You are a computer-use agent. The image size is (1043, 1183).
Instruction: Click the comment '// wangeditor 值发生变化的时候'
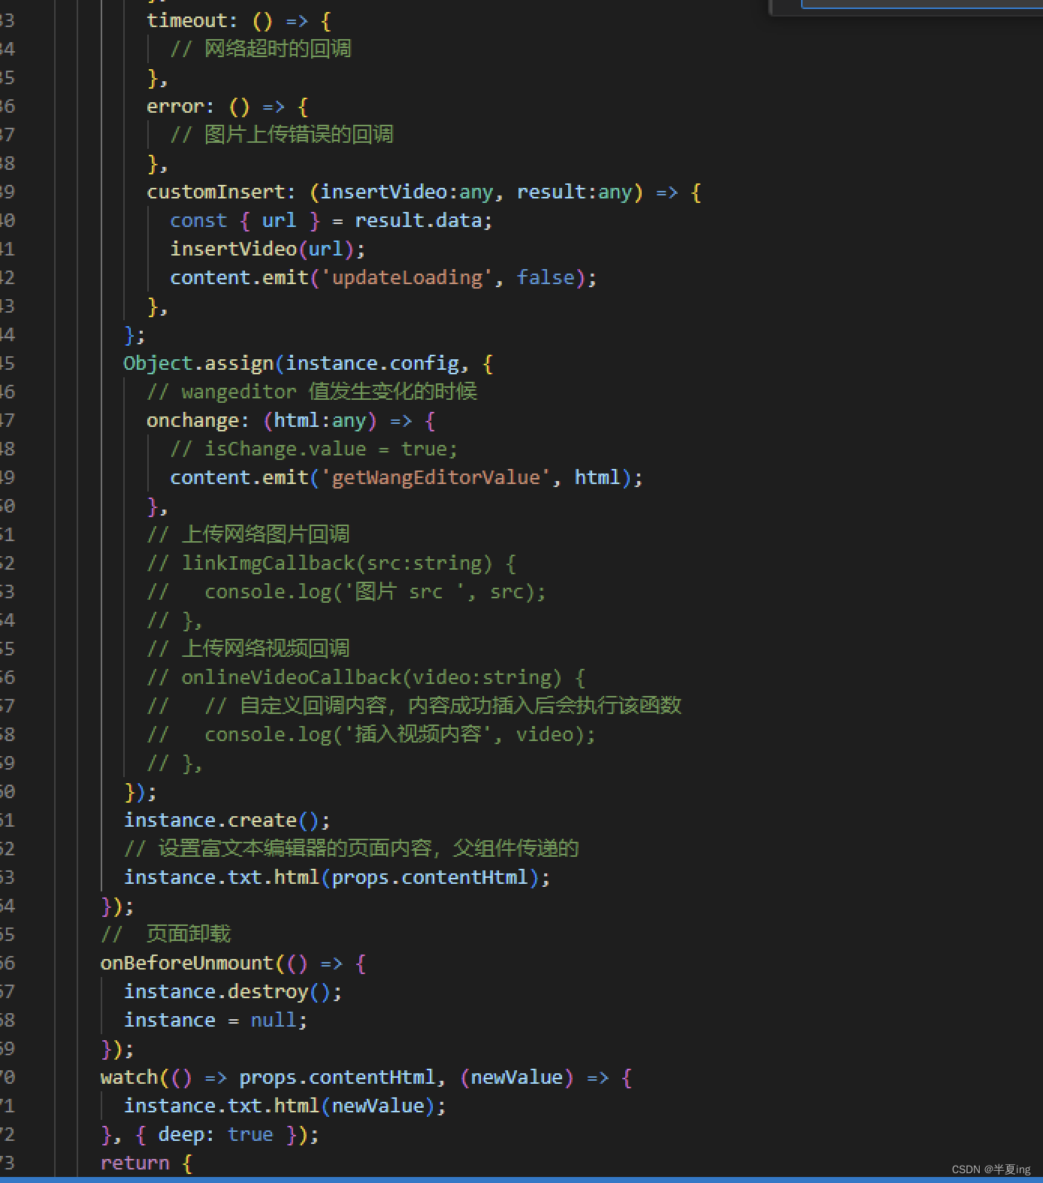click(312, 392)
